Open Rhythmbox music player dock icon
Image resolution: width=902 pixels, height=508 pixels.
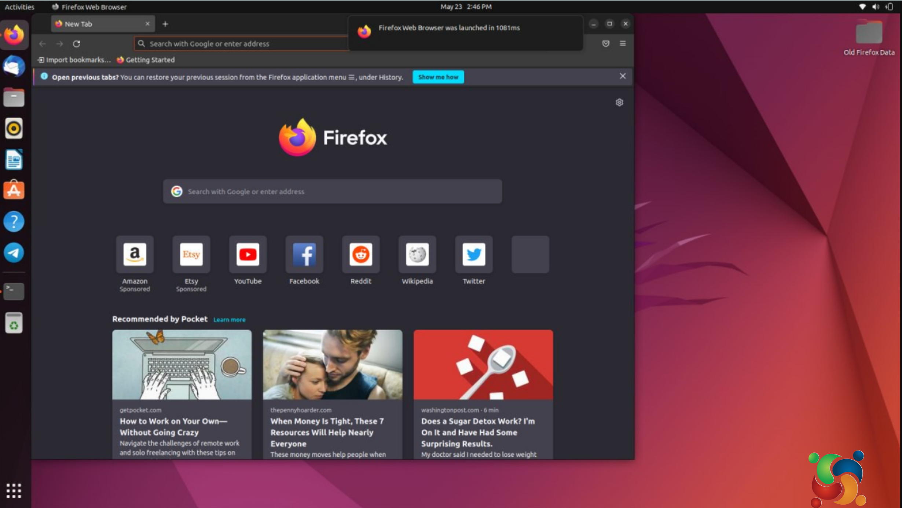(14, 128)
